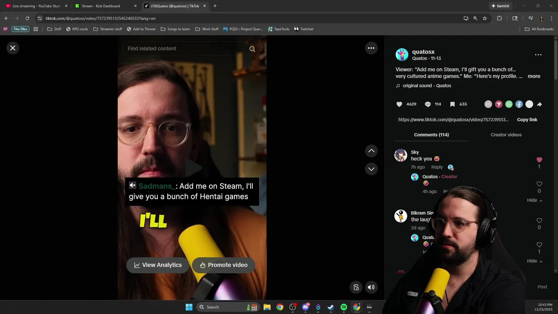Open Discord from the taskbar

306,307
